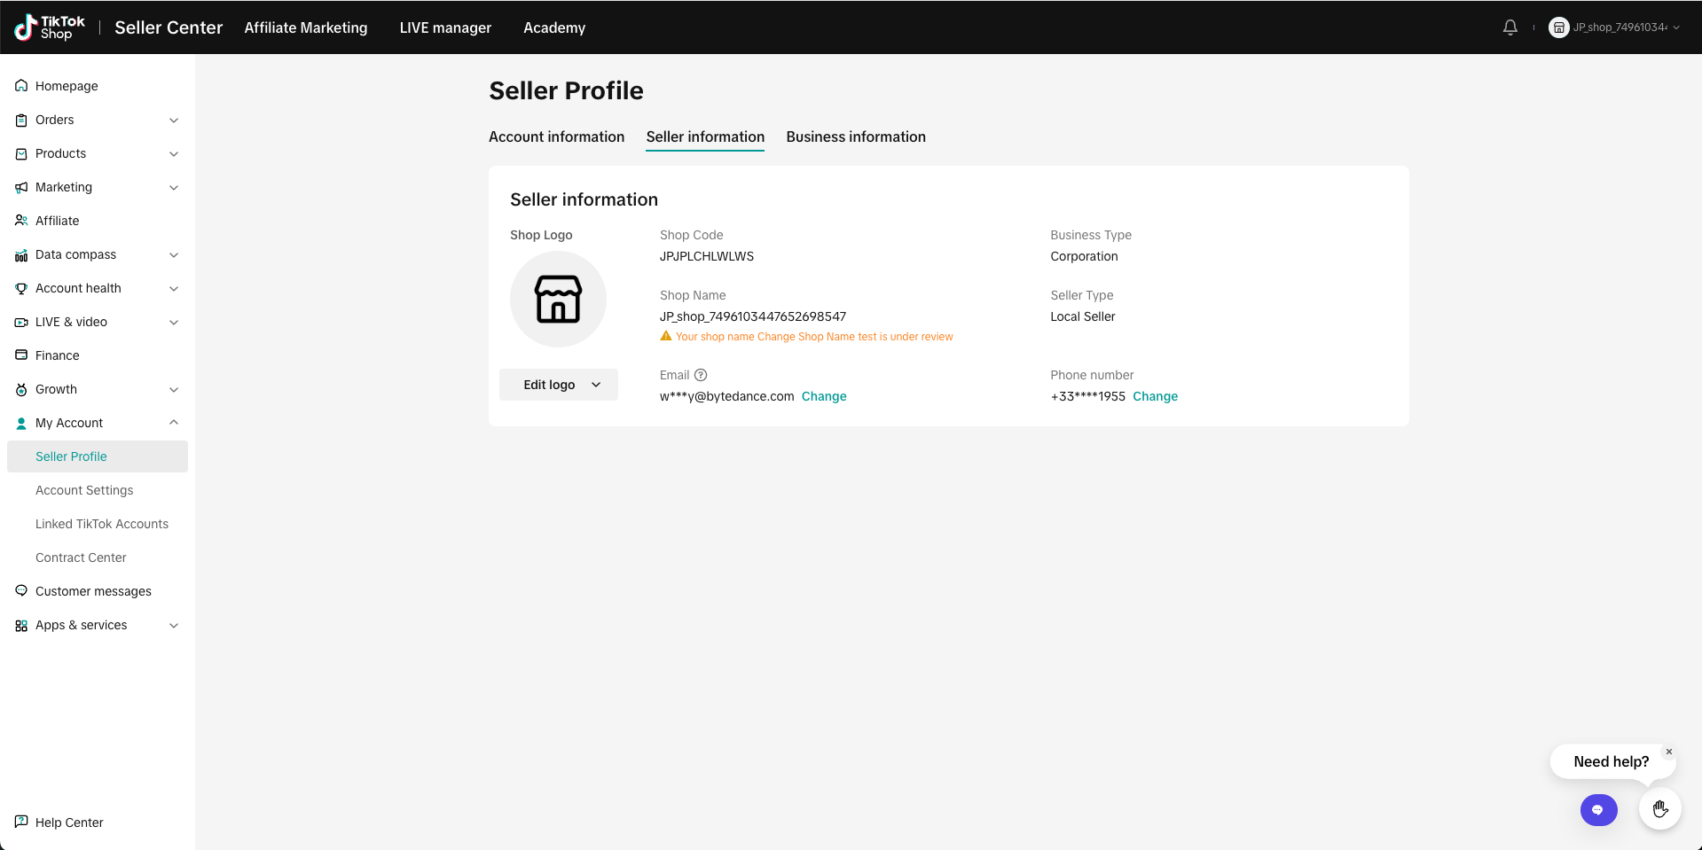This screenshot has width=1702, height=850.
Task: Click the LIVE & video camera icon
Action: [x=21, y=322]
